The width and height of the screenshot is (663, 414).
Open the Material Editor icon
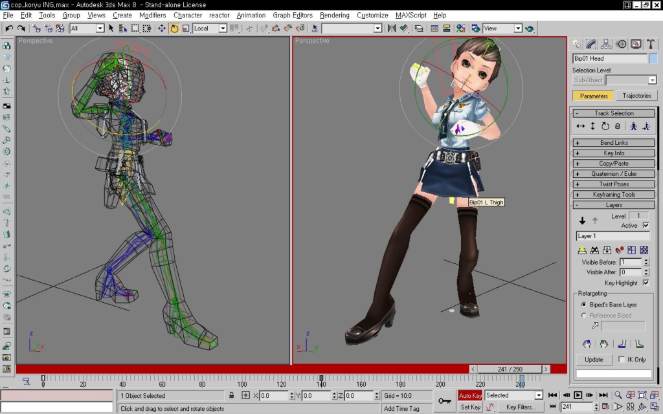tap(461, 28)
